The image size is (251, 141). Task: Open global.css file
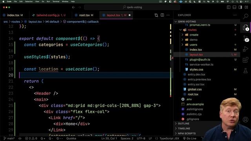195,89
